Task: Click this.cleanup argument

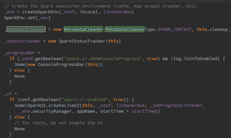Action: (212, 30)
